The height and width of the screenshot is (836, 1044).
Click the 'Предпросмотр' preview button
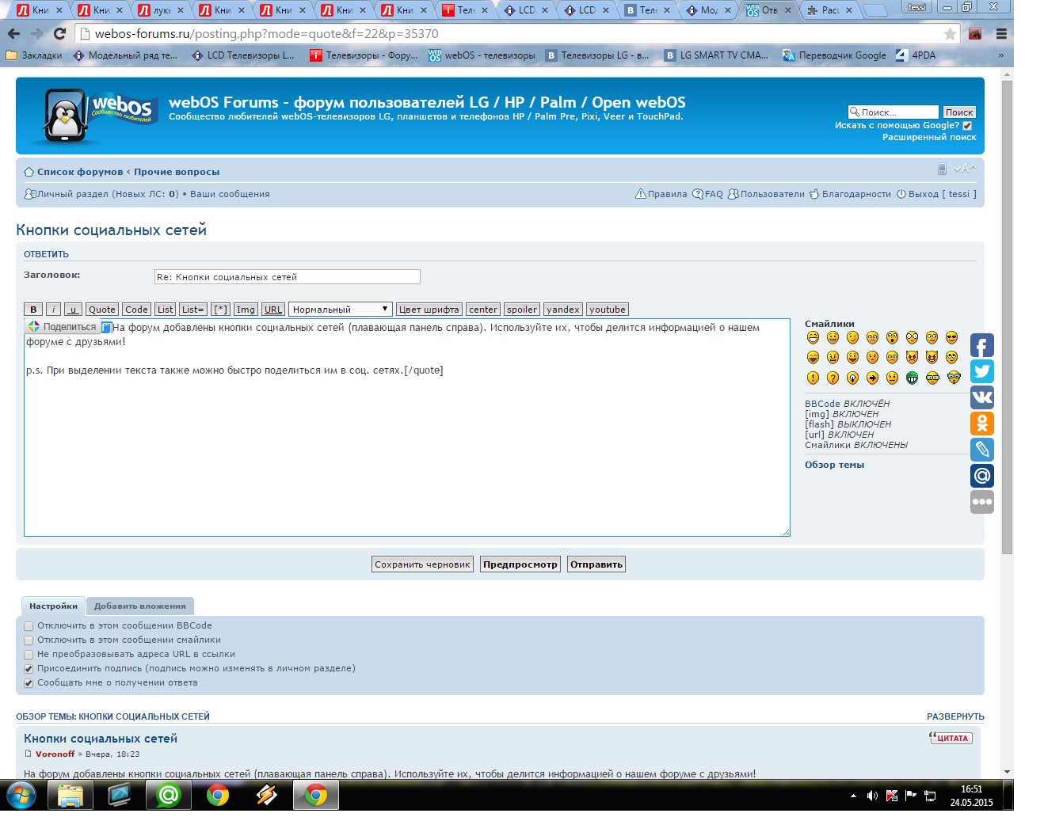point(520,564)
